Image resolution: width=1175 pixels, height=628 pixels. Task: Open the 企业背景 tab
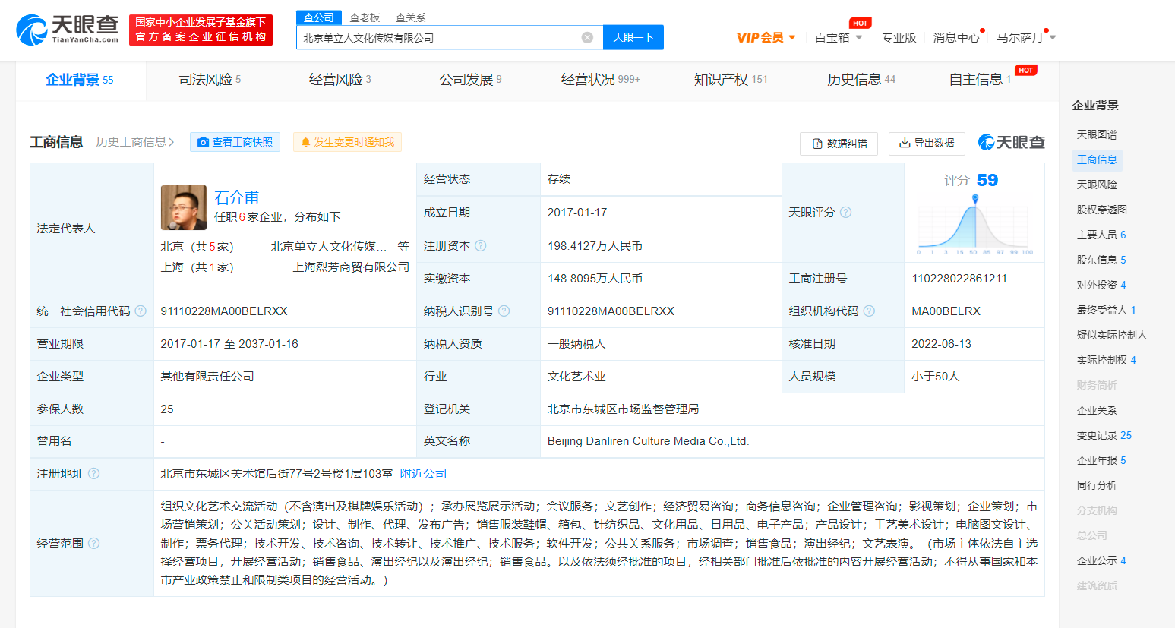(80, 80)
